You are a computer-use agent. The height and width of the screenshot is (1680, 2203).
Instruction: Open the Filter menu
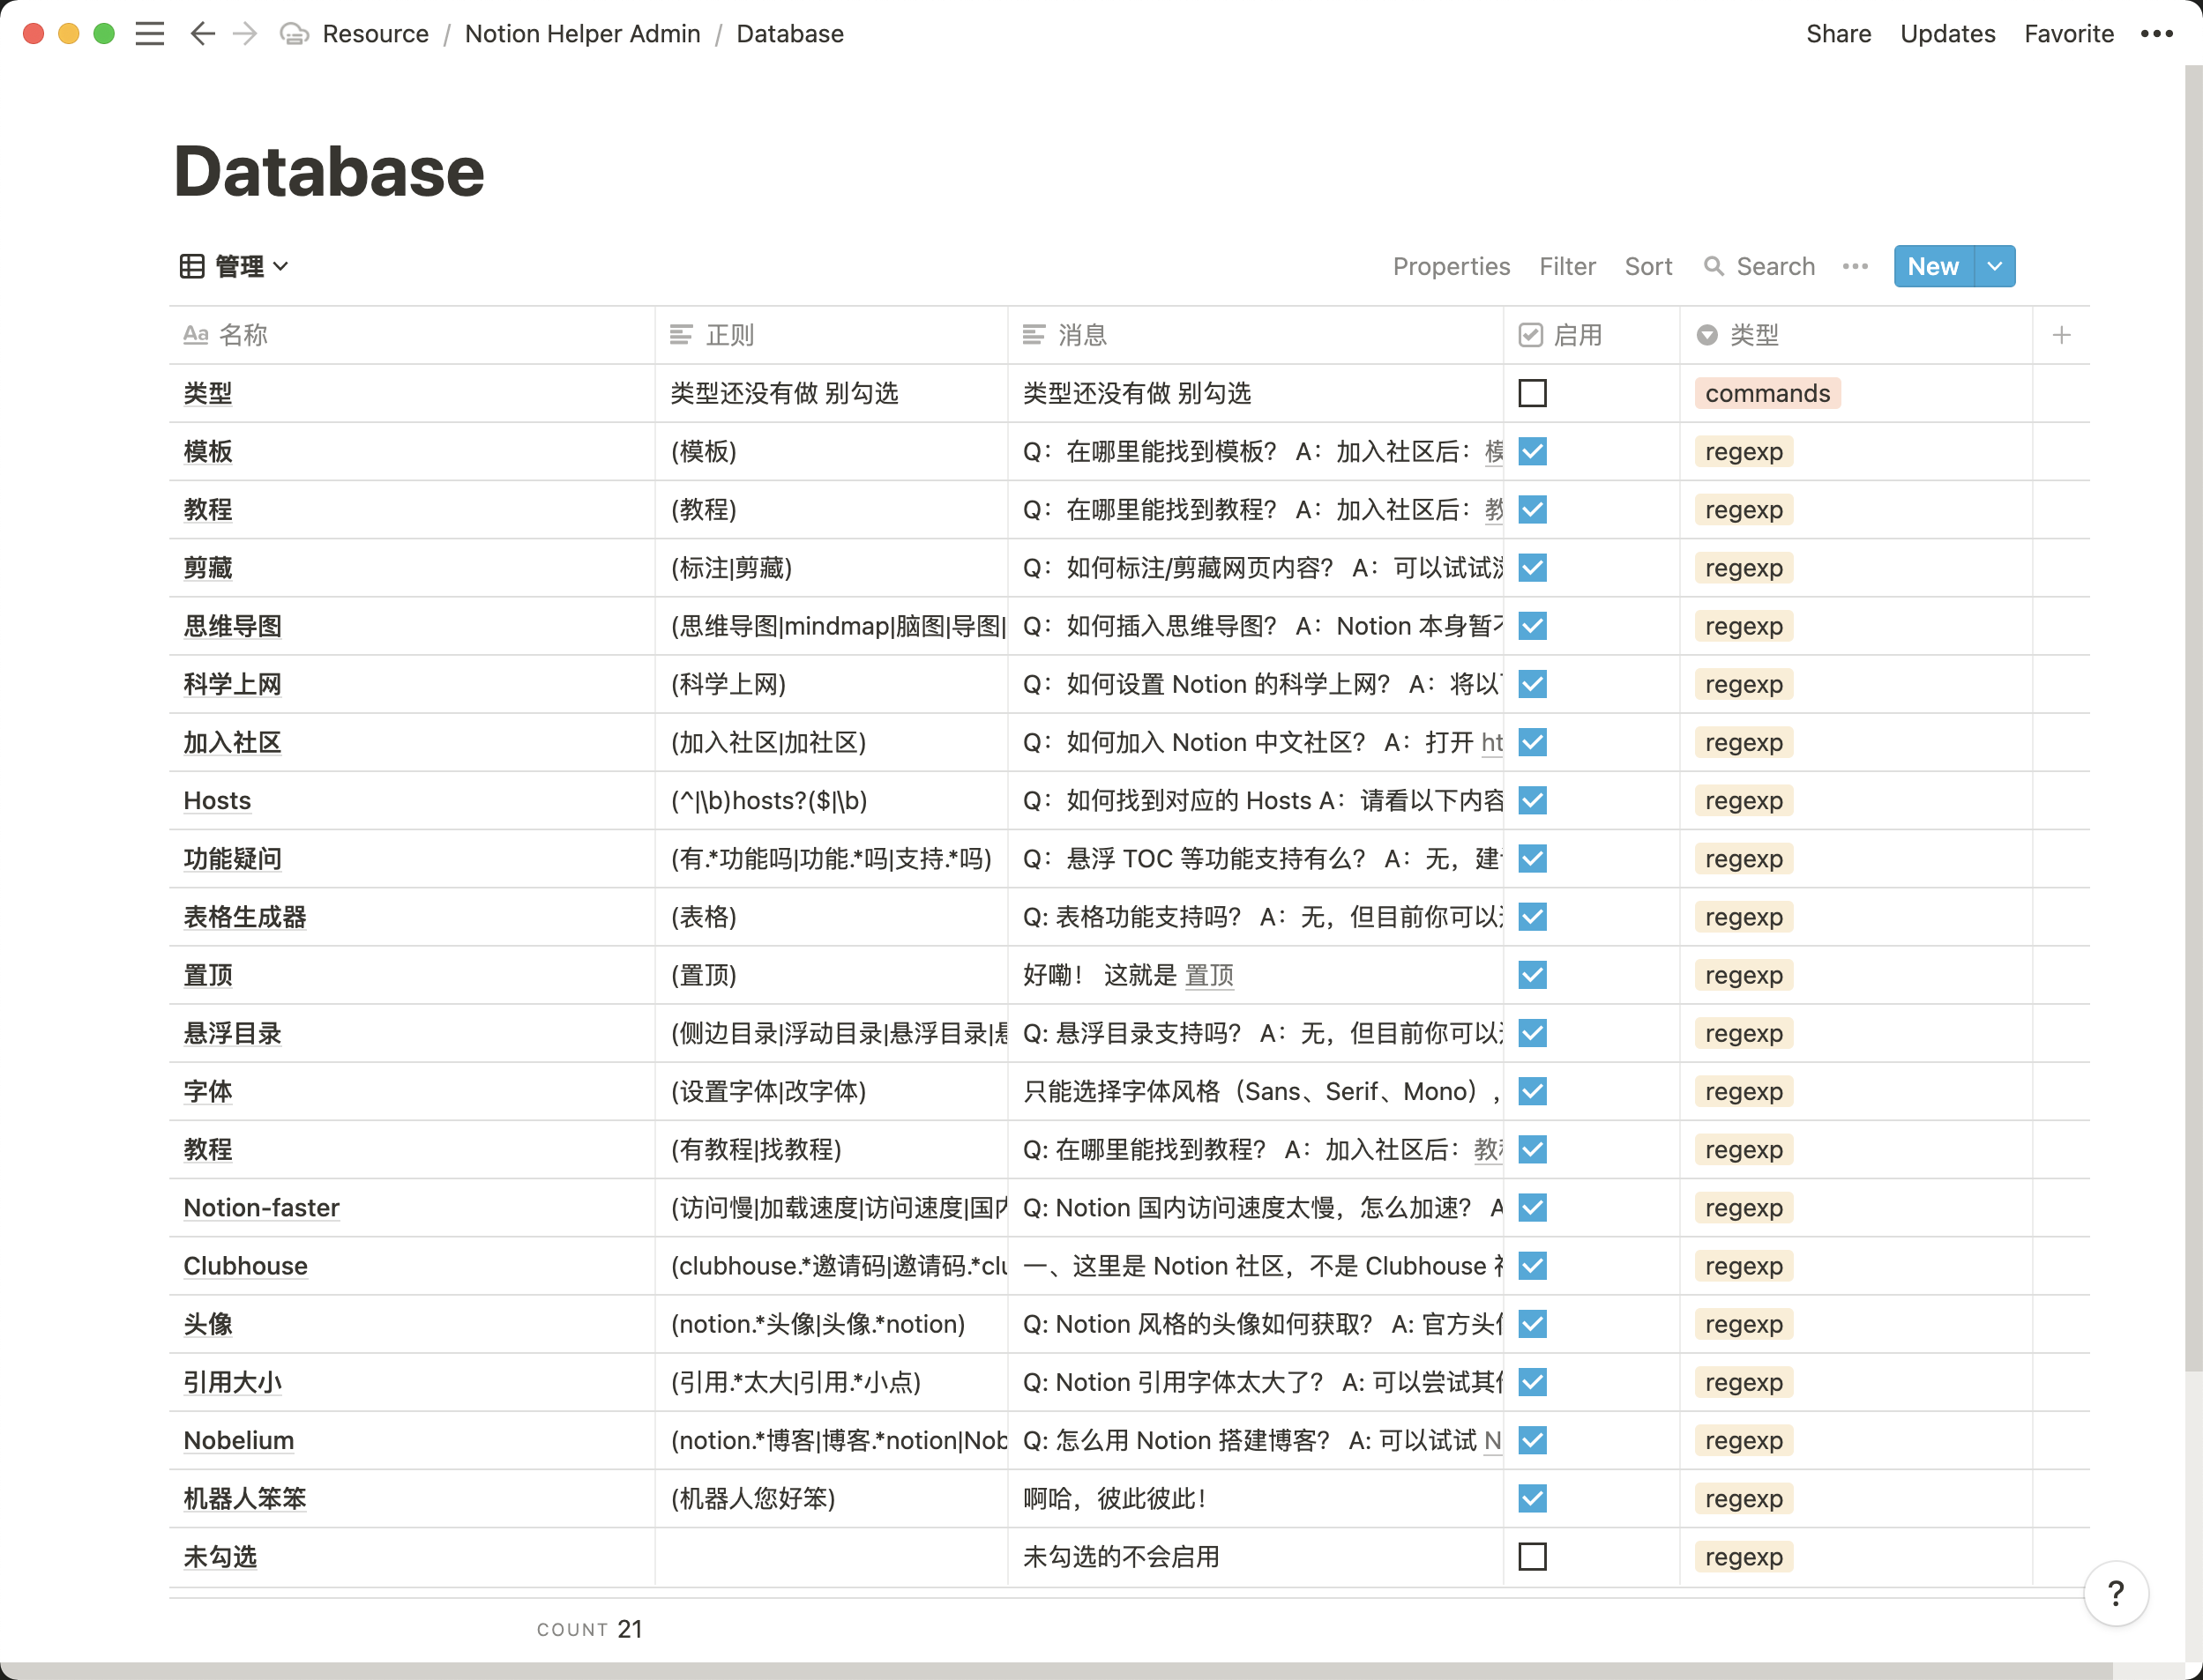pos(1567,266)
